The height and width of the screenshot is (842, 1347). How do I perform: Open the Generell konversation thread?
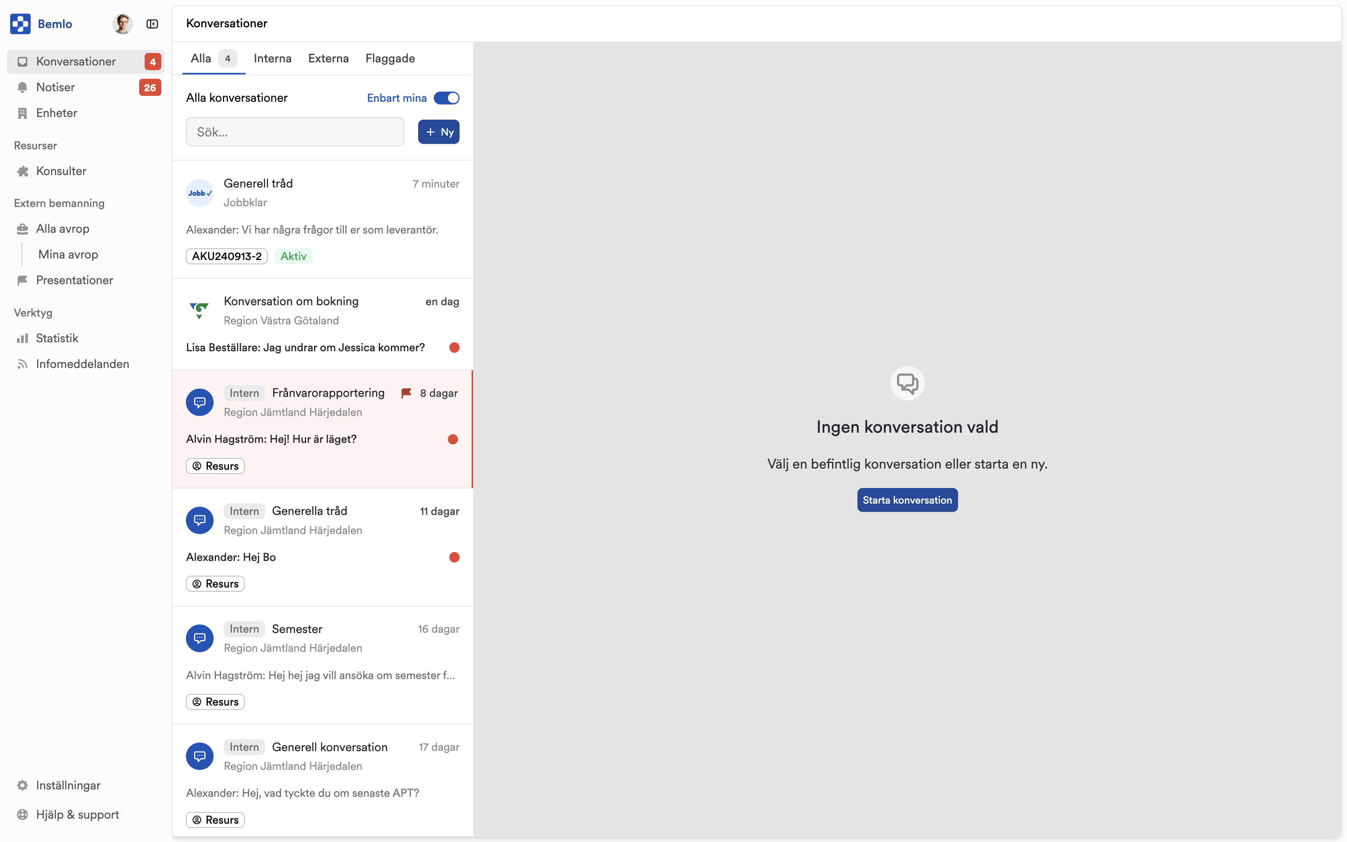coord(323,780)
